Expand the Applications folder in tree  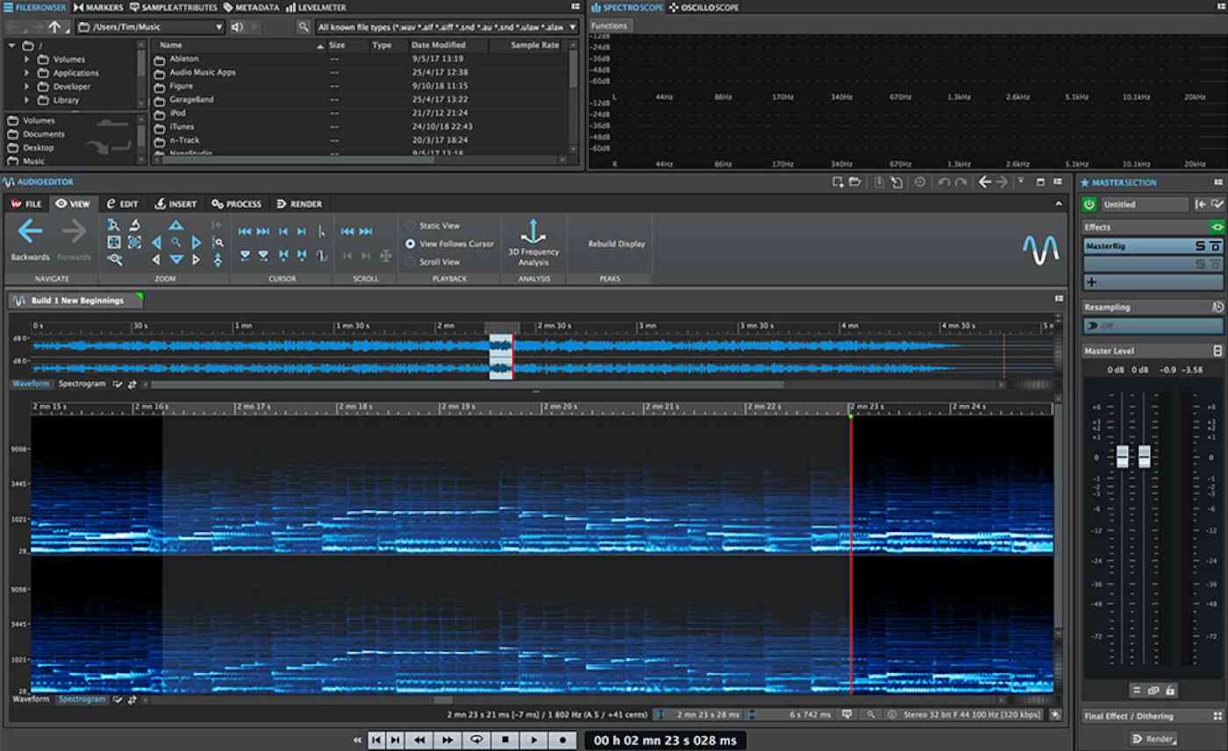point(27,73)
